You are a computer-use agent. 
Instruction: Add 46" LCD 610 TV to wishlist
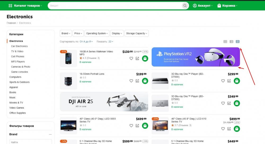click(223, 129)
